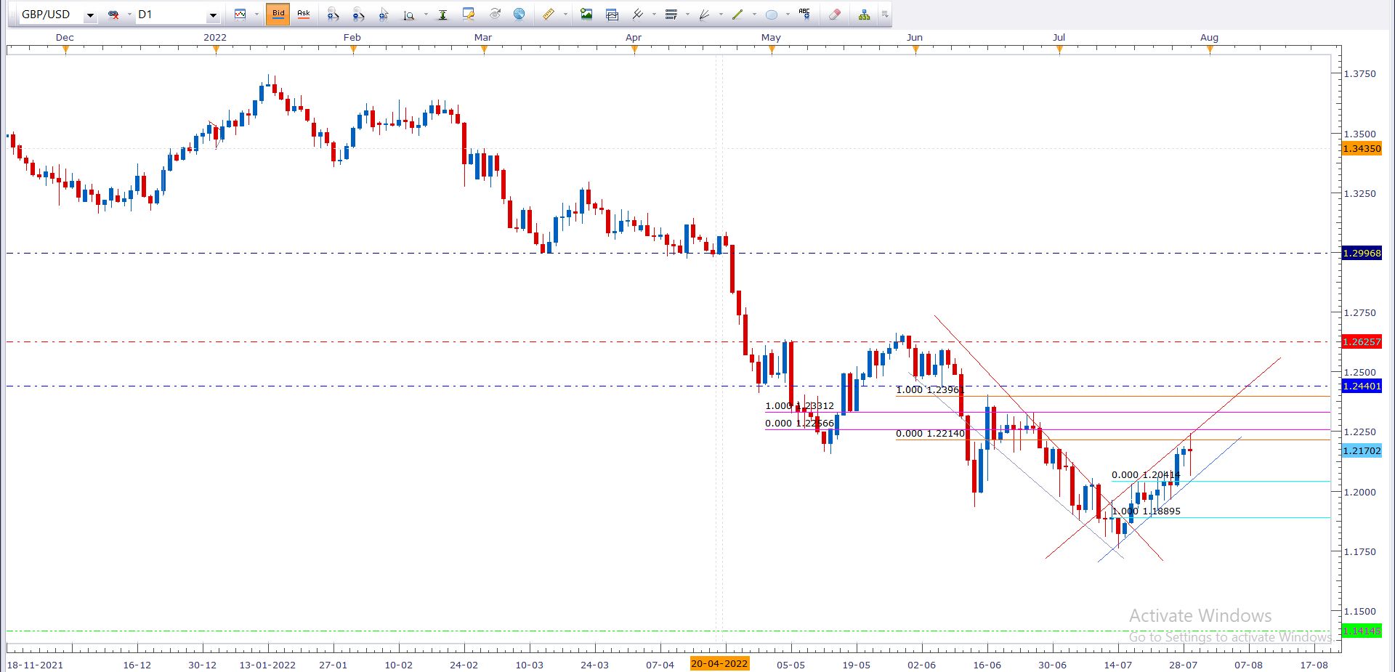The width and height of the screenshot is (1395, 672).
Task: Click the May month marker
Action: (771, 38)
